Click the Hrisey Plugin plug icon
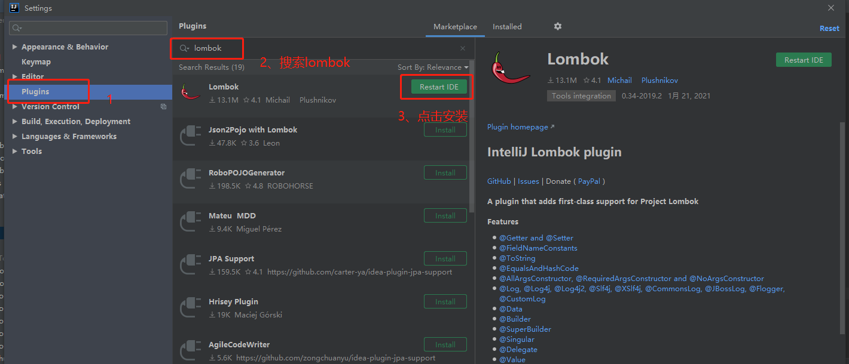This screenshot has height=364, width=849. click(x=191, y=307)
